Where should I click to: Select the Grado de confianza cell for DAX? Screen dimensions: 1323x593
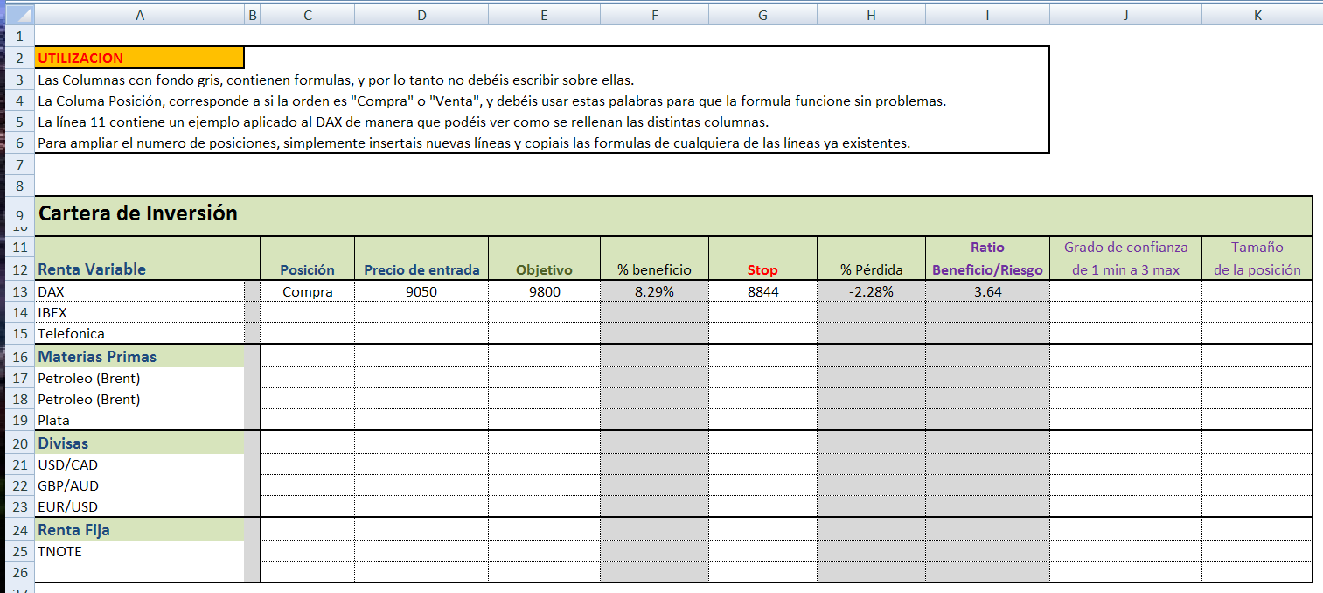[x=1125, y=291]
